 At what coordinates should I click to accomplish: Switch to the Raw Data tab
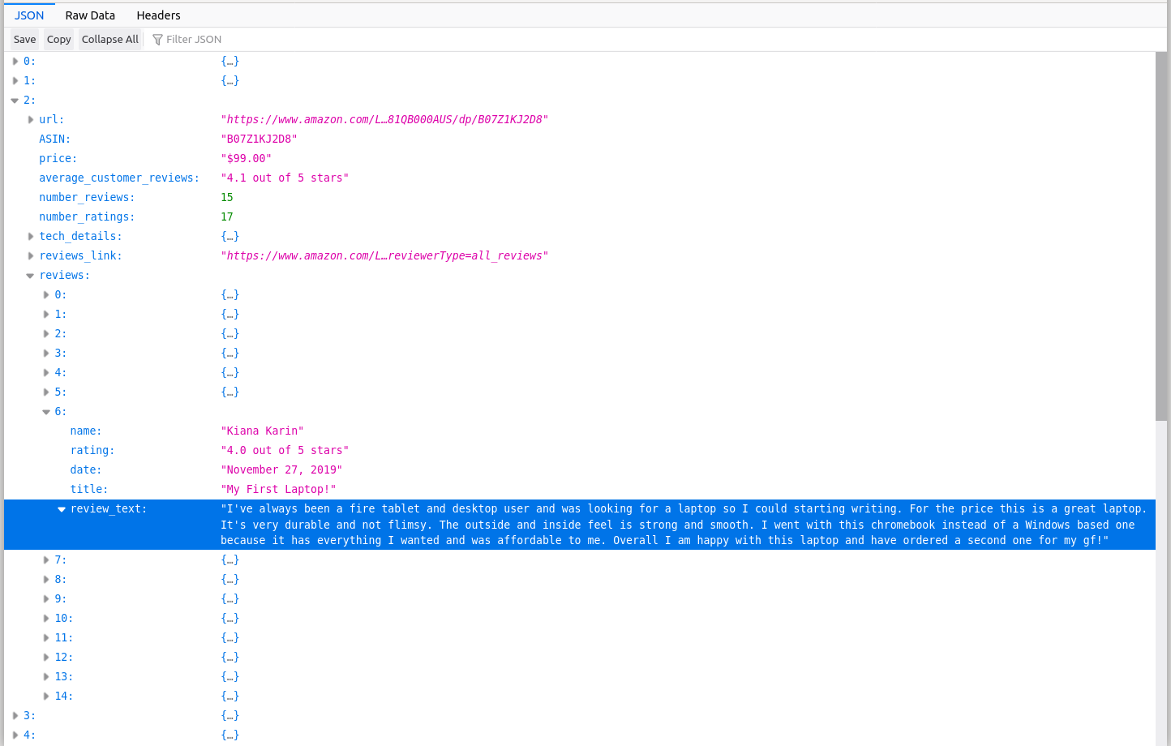click(90, 15)
